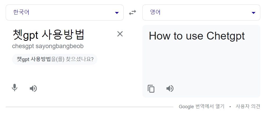
Task: Open the 한국어 source language dropdown
Action: 65,12
